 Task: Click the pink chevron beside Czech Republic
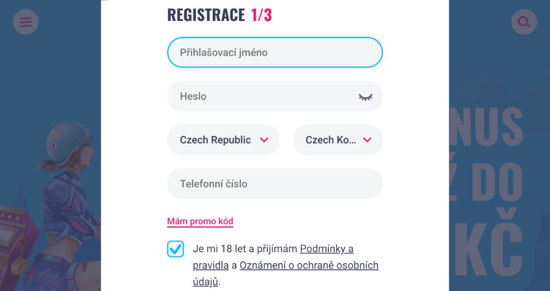click(264, 140)
